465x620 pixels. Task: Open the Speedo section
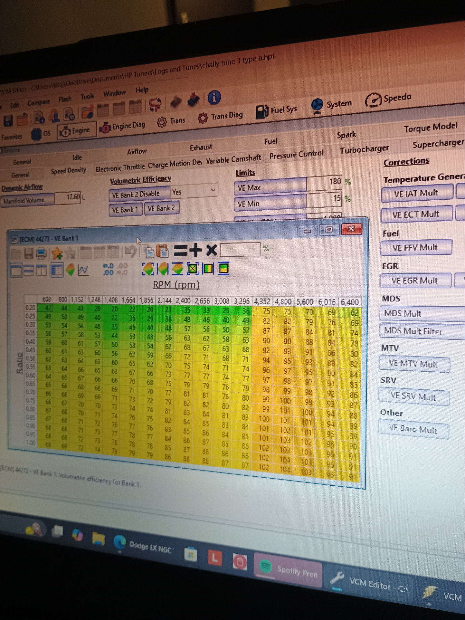pos(388,99)
